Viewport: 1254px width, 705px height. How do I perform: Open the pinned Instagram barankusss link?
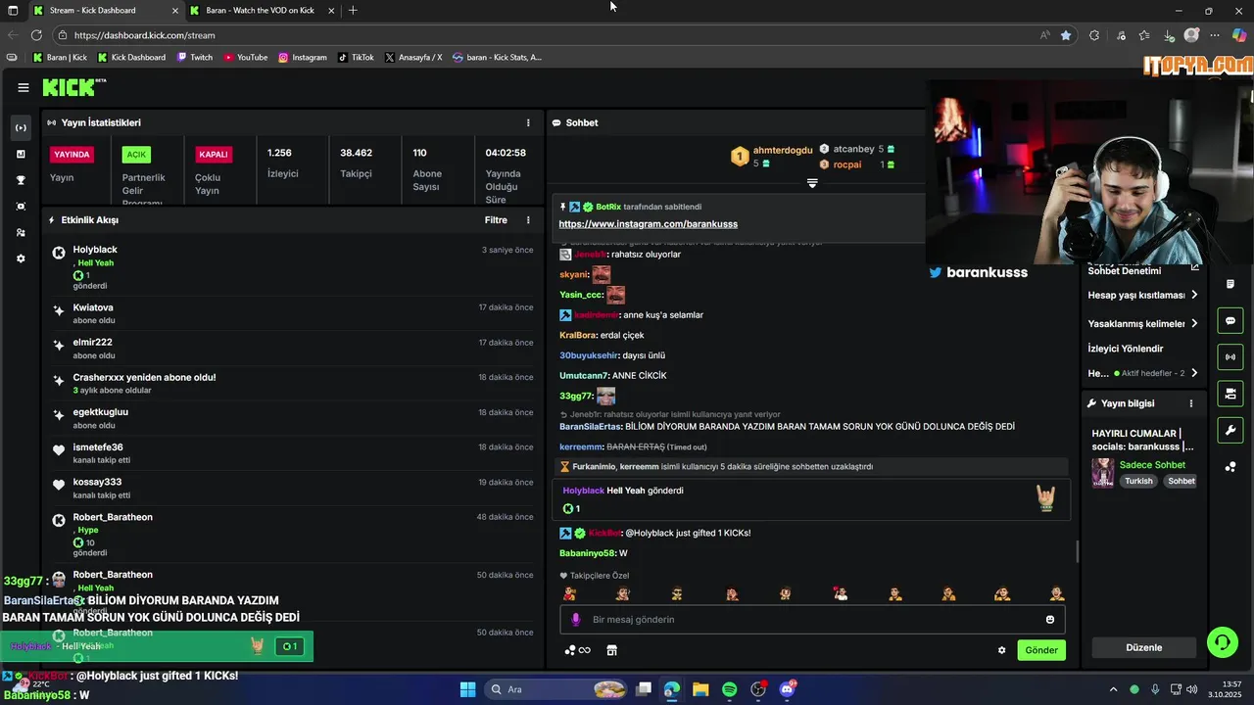pyautogui.click(x=648, y=224)
